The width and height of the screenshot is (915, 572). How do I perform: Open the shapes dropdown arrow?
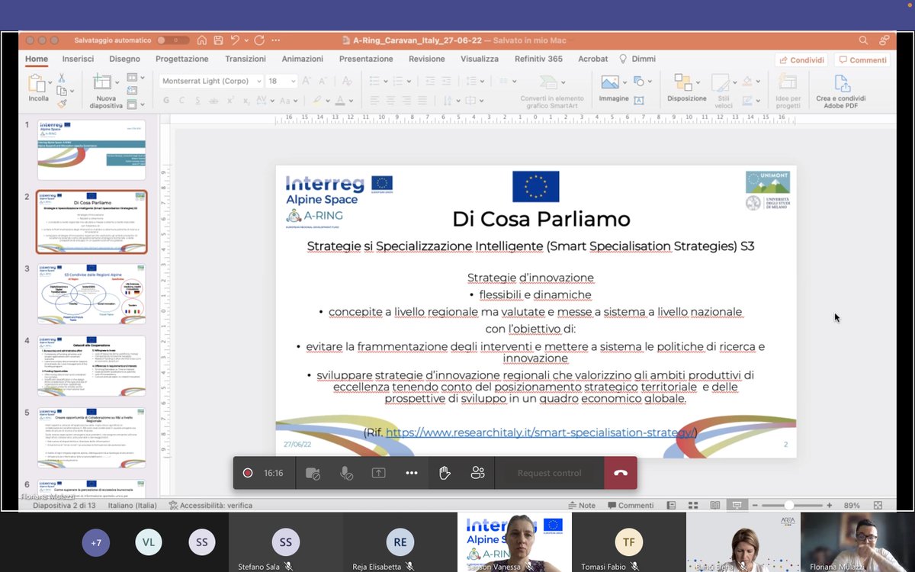coord(649,81)
